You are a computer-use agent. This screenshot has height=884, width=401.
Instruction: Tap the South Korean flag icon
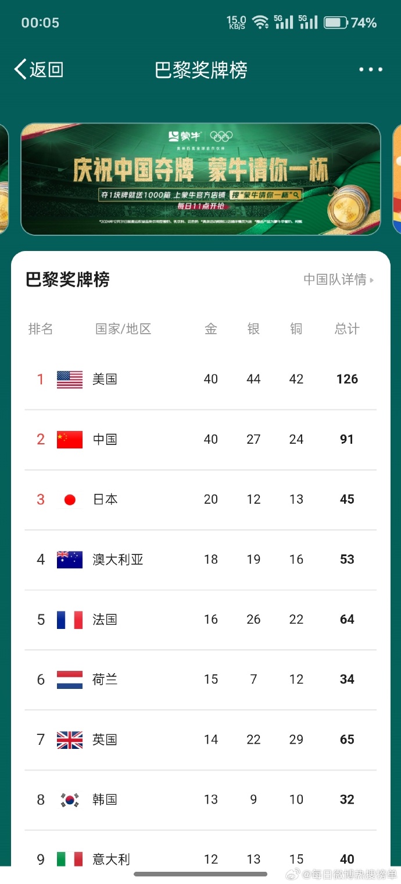coord(69,799)
